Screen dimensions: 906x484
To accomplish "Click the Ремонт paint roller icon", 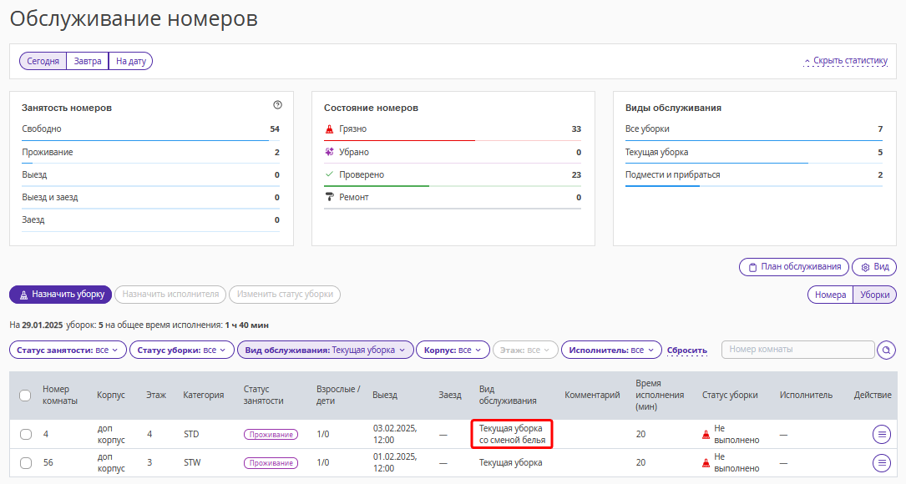I will tap(329, 197).
